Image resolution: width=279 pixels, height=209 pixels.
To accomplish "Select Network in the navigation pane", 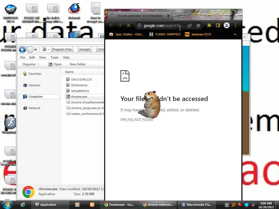I will pyautogui.click(x=32, y=108).
